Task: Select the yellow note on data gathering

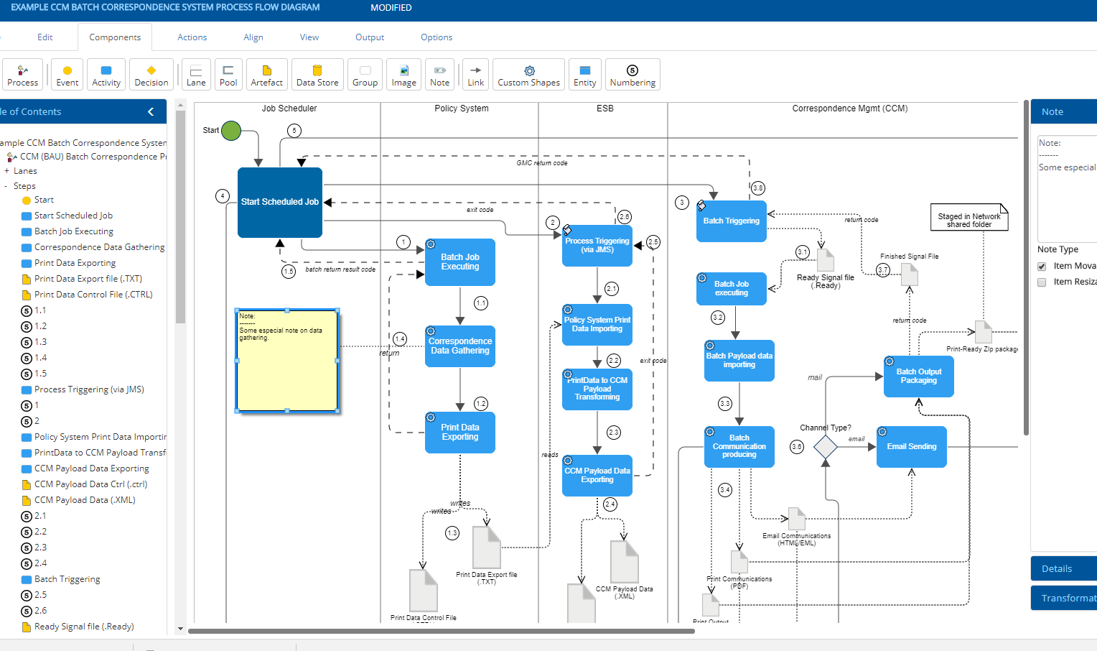Action: 287,361
